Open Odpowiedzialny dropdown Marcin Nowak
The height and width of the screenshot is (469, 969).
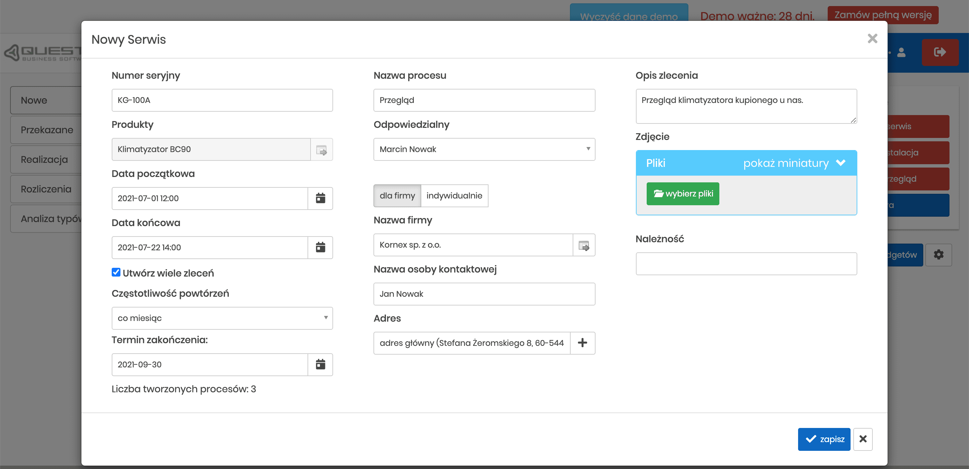point(484,149)
